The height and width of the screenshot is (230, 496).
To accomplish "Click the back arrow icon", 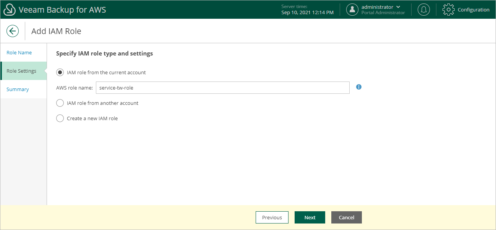I will coord(13,31).
